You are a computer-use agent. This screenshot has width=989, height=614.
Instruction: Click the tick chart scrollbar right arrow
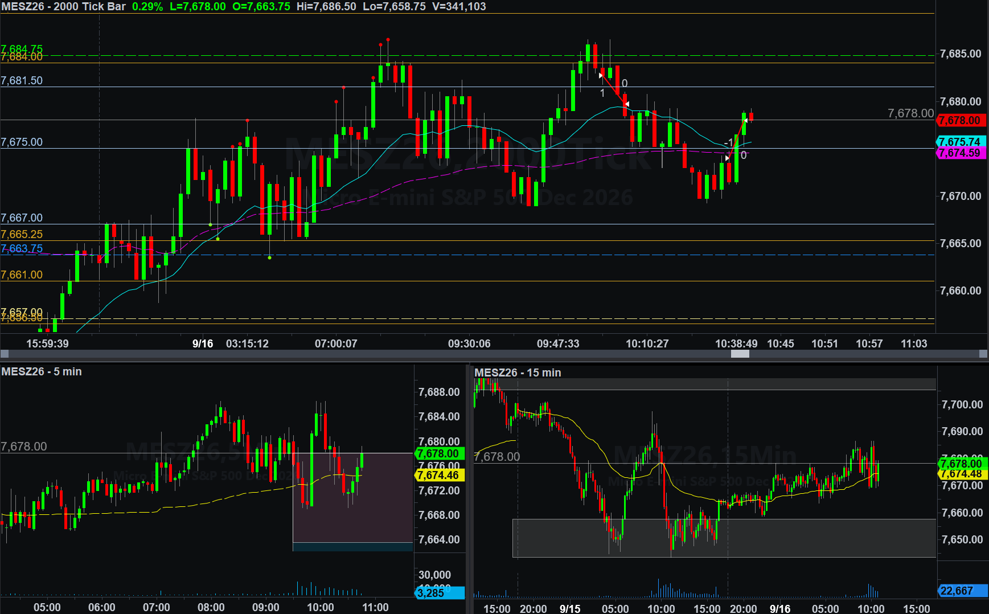[983, 354]
